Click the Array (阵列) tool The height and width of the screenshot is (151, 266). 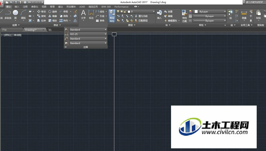[x=64, y=20]
